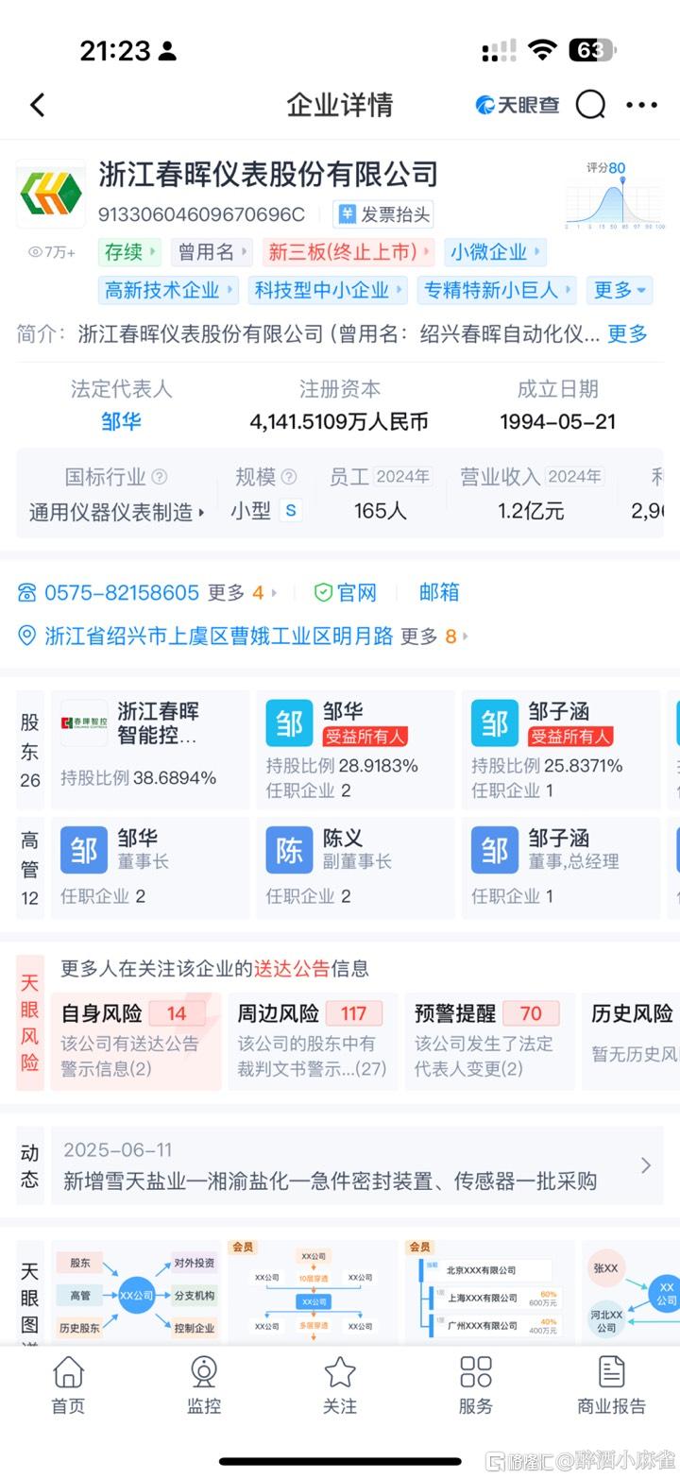The width and height of the screenshot is (680, 1478).
Task: Open legal representative 邹华 link
Action: 121,421
